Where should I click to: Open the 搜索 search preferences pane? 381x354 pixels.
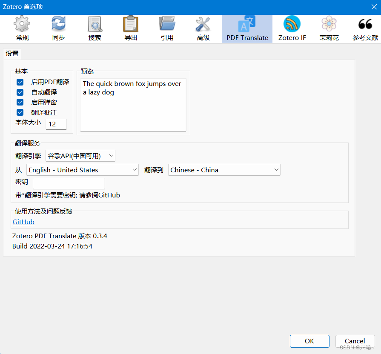coord(95,29)
